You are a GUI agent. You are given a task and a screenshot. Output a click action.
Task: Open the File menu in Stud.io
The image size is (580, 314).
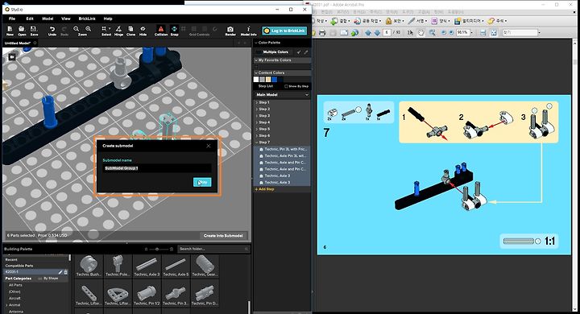pyautogui.click(x=12, y=19)
